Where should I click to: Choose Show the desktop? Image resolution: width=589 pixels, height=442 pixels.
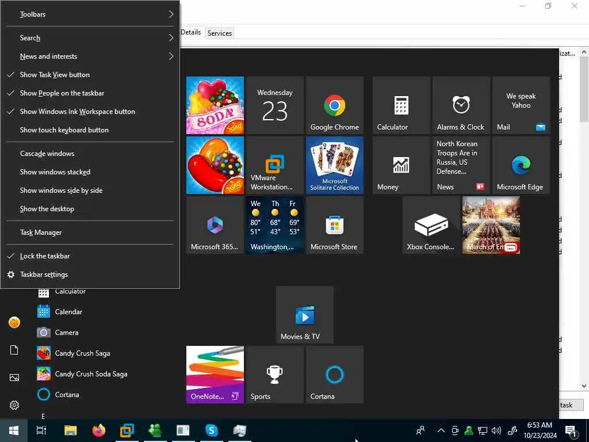pyautogui.click(x=90, y=208)
